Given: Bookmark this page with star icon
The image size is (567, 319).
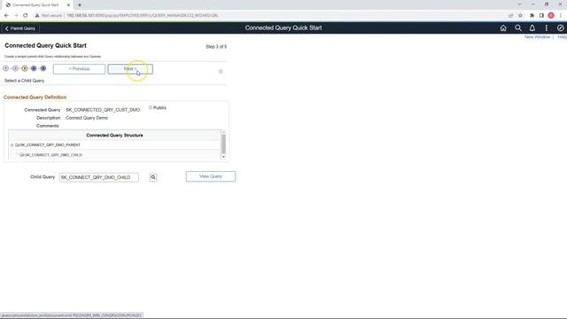Looking at the screenshot, I should tap(520, 16).
